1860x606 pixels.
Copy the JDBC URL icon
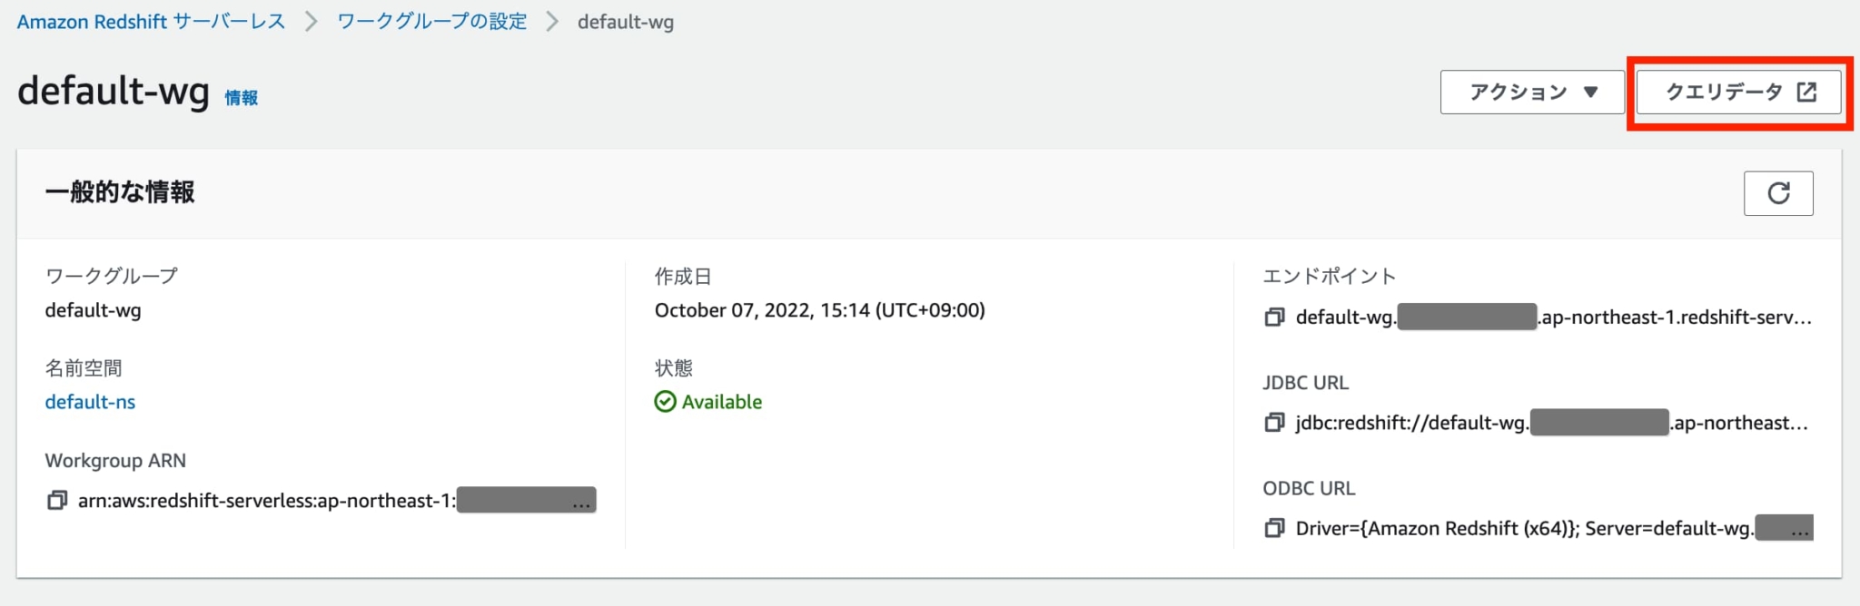[1275, 423]
